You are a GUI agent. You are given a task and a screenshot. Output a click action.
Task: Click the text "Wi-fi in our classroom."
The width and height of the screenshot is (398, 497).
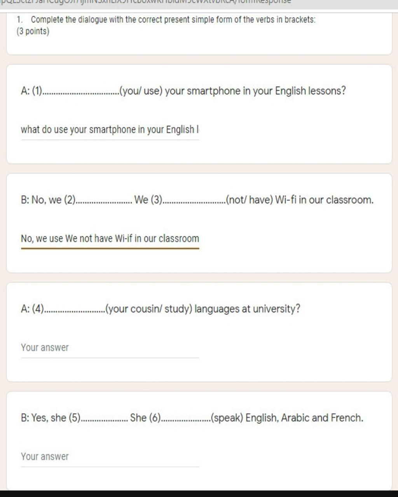(x=325, y=200)
